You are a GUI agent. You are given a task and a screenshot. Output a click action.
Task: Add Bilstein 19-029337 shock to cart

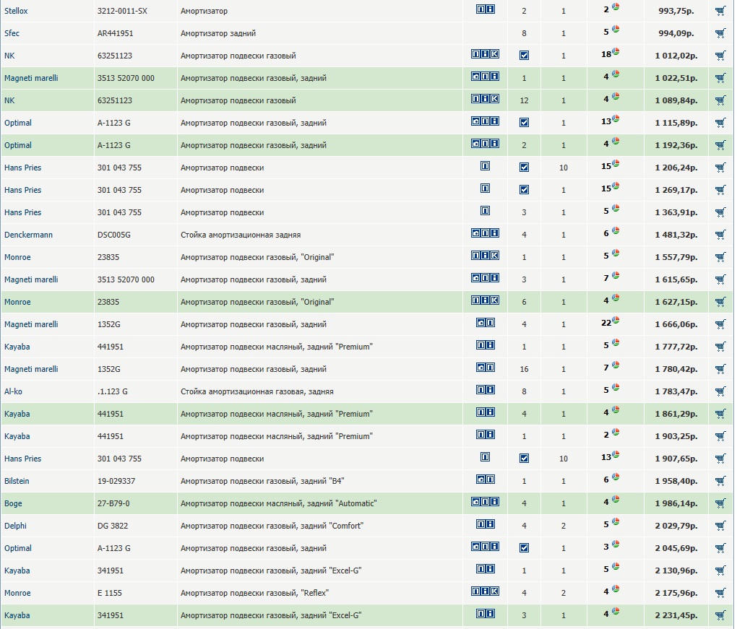point(720,481)
